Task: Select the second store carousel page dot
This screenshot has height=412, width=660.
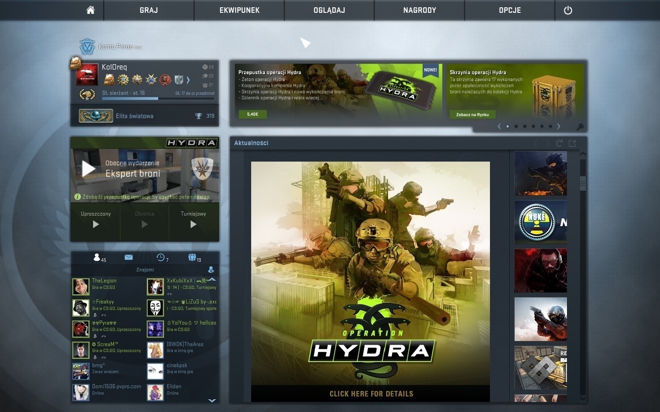Action: pos(516,126)
